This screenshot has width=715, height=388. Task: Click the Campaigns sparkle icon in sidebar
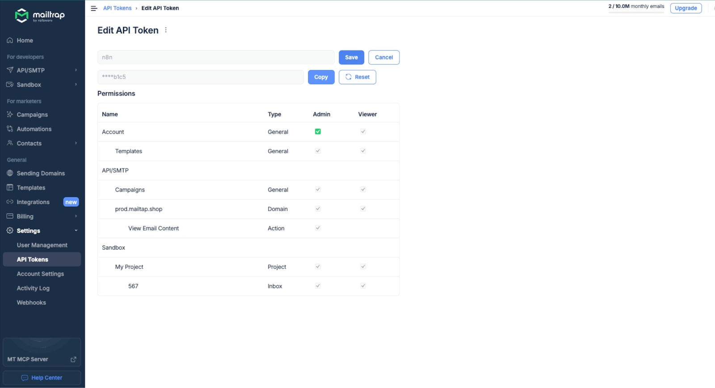tap(10, 115)
